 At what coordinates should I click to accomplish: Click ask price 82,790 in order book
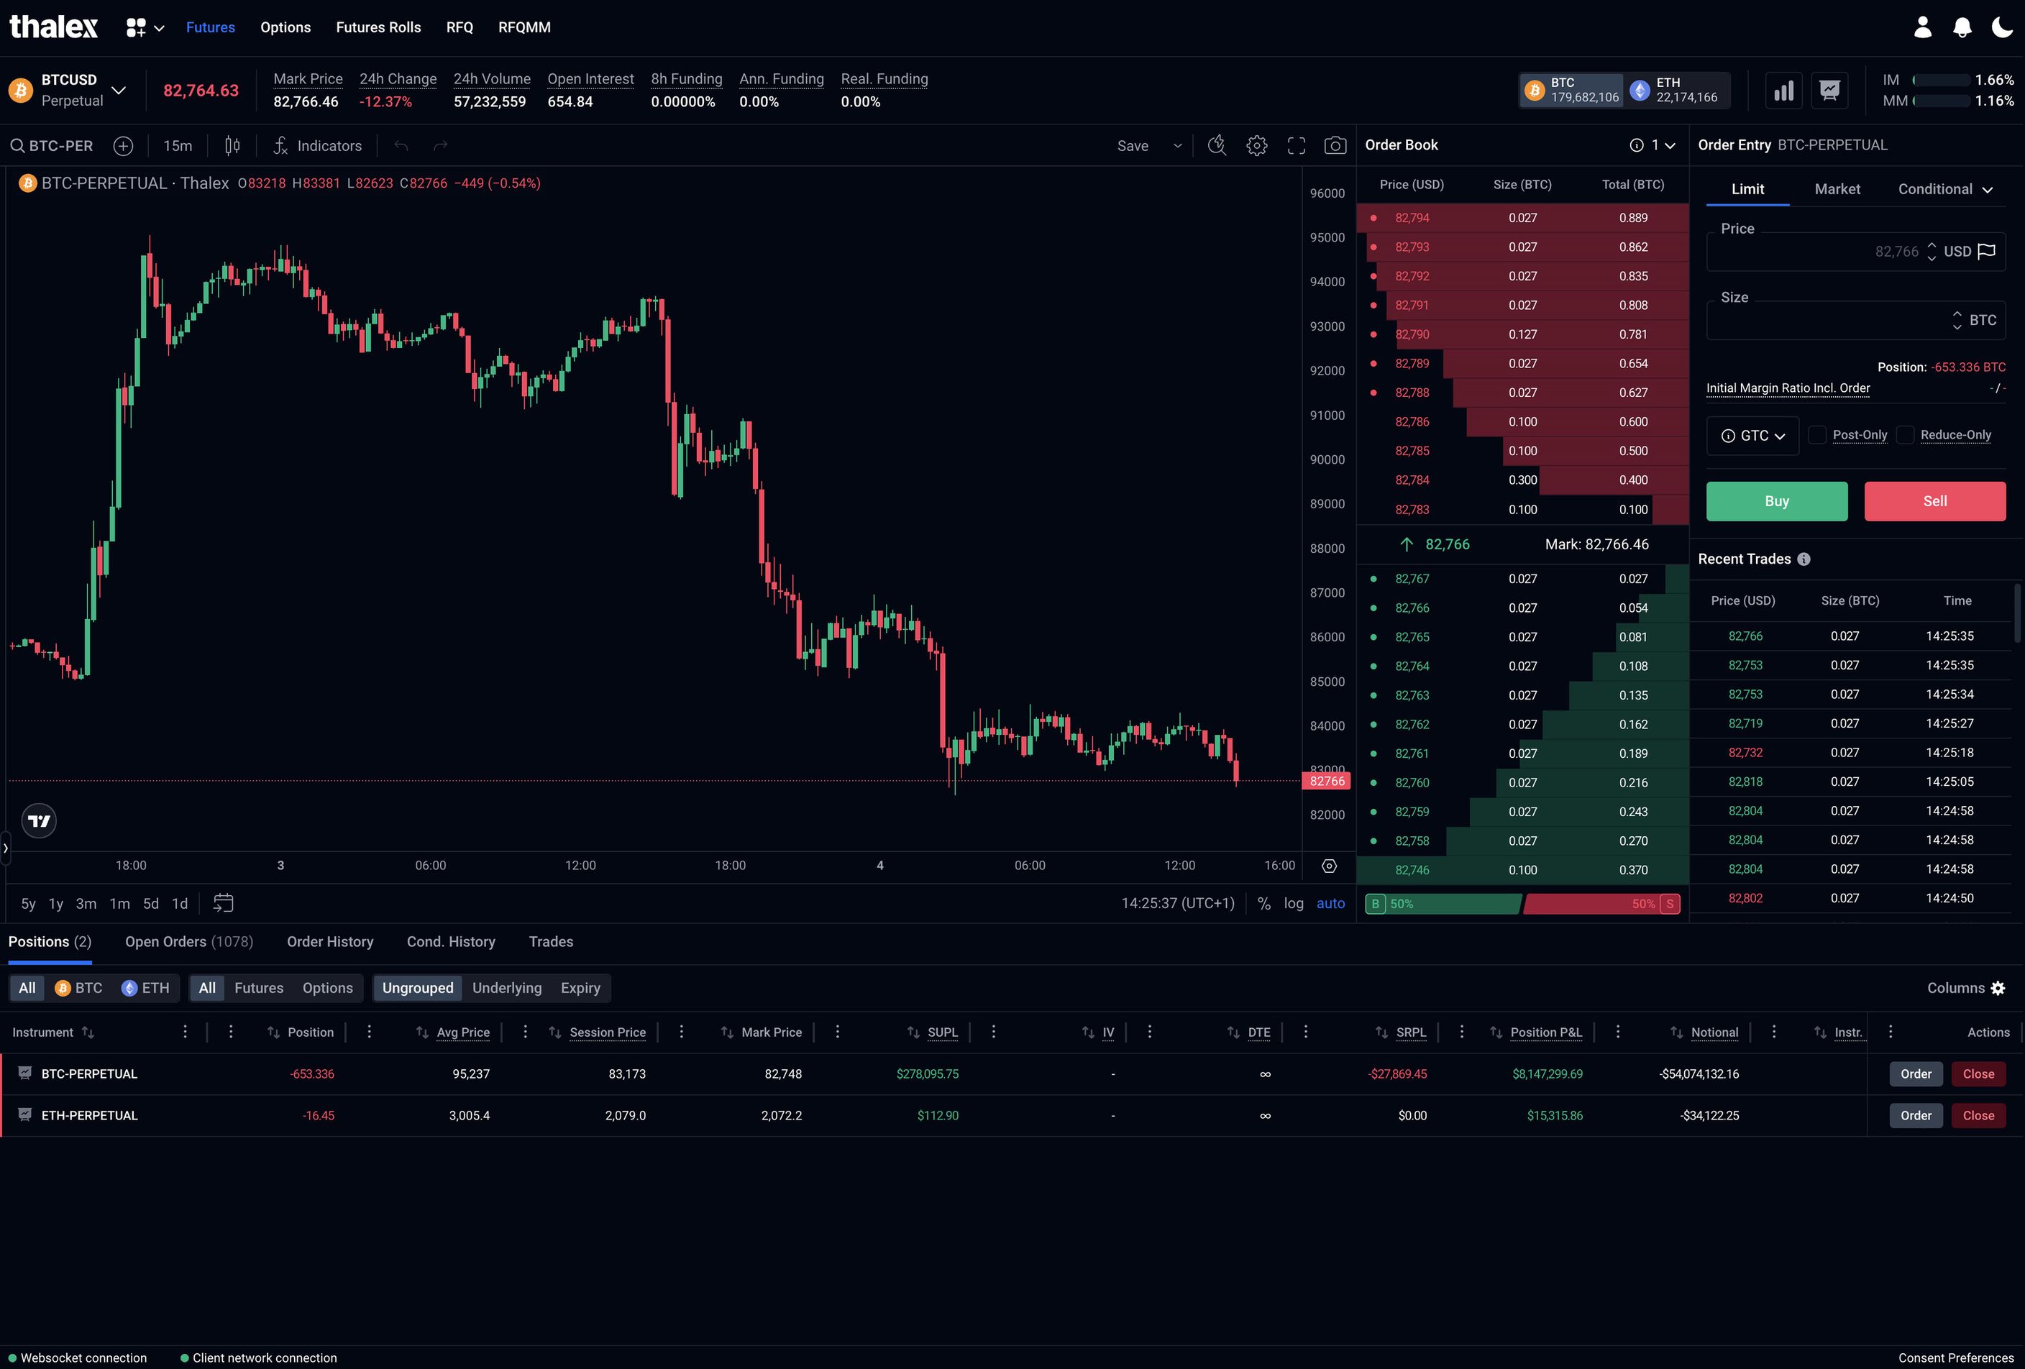click(x=1412, y=334)
